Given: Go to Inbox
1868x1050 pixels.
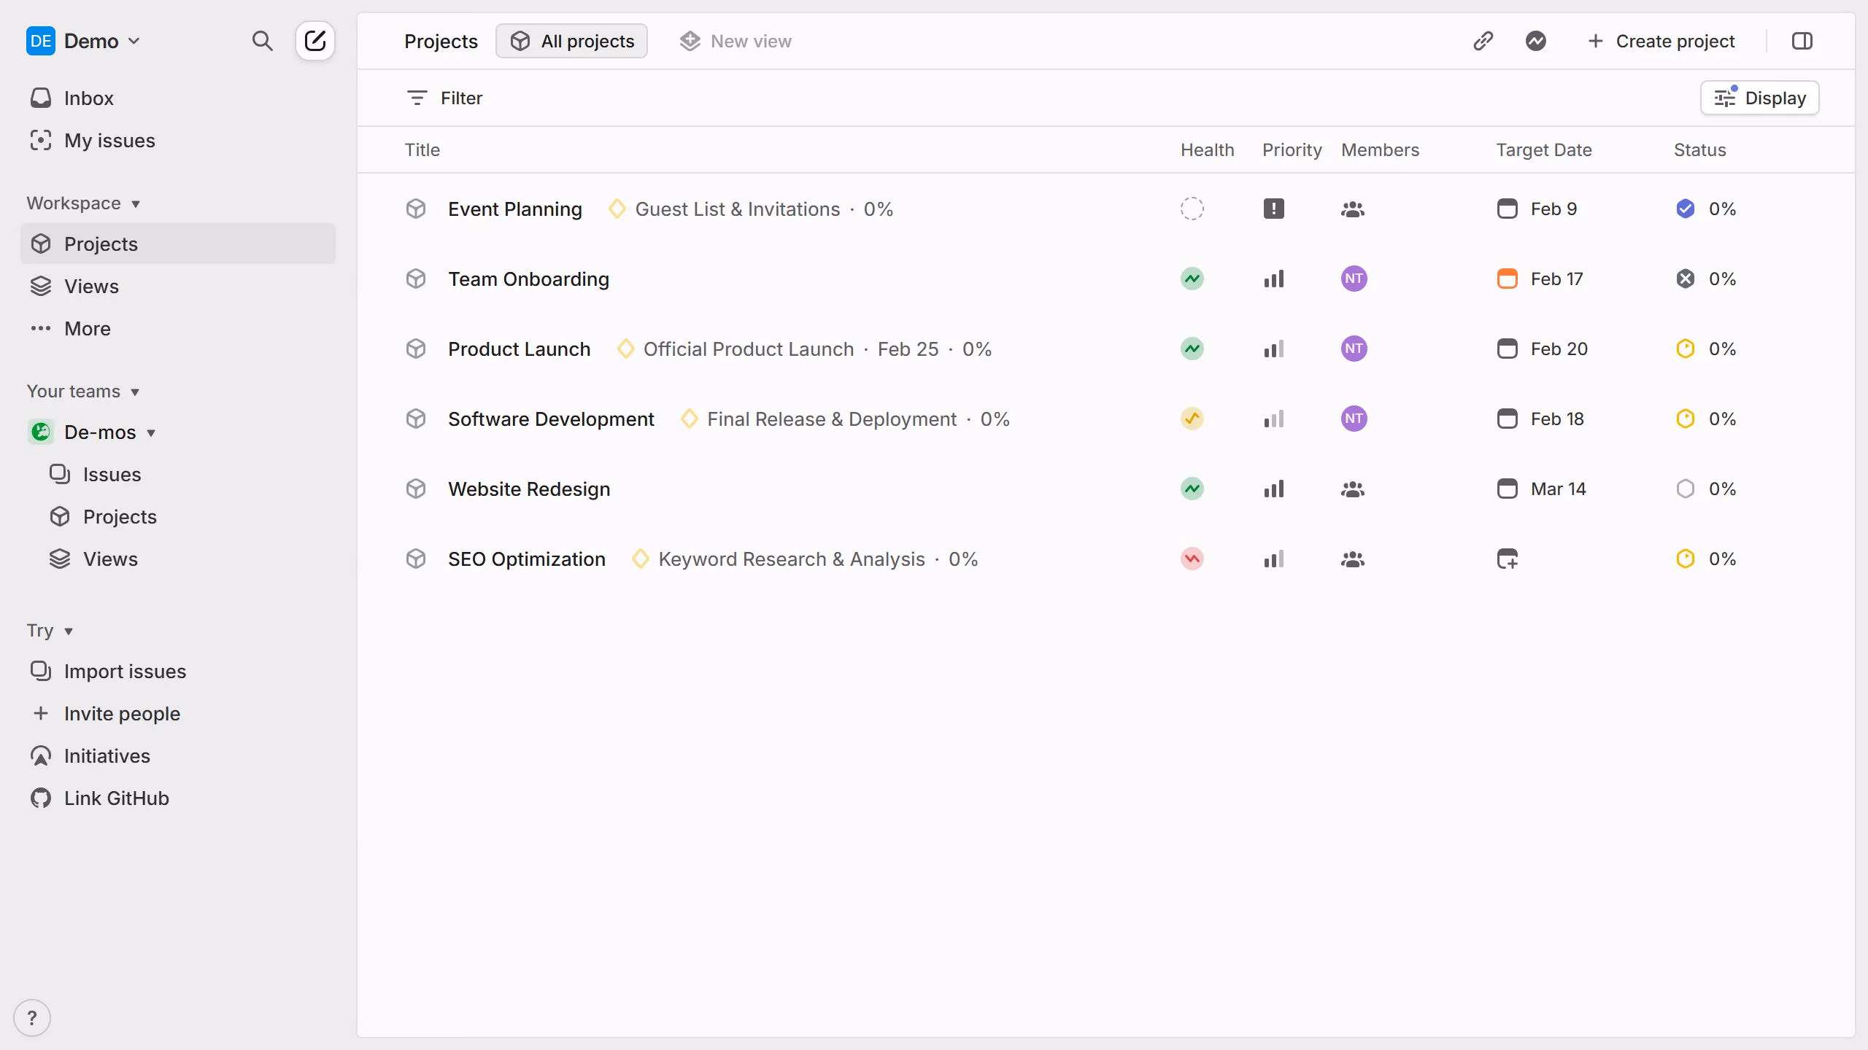Looking at the screenshot, I should [x=178, y=98].
